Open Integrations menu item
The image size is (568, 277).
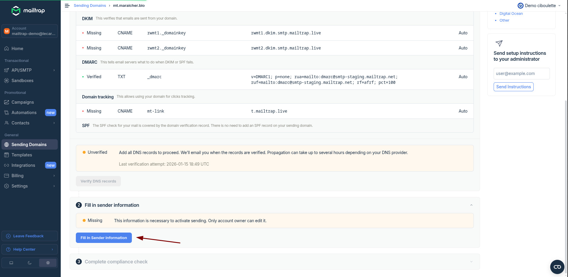coord(23,165)
